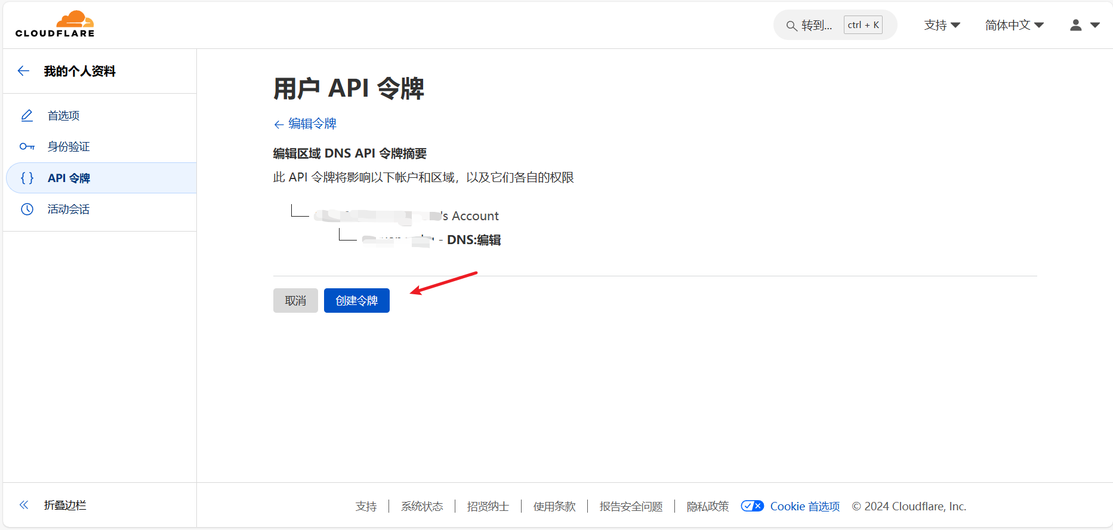Click the 's Account tree row
Viewport: 1113px width, 530px height.
406,216
